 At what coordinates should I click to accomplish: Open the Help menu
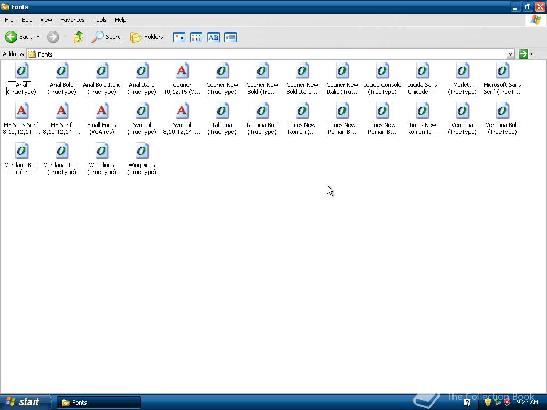tap(120, 20)
